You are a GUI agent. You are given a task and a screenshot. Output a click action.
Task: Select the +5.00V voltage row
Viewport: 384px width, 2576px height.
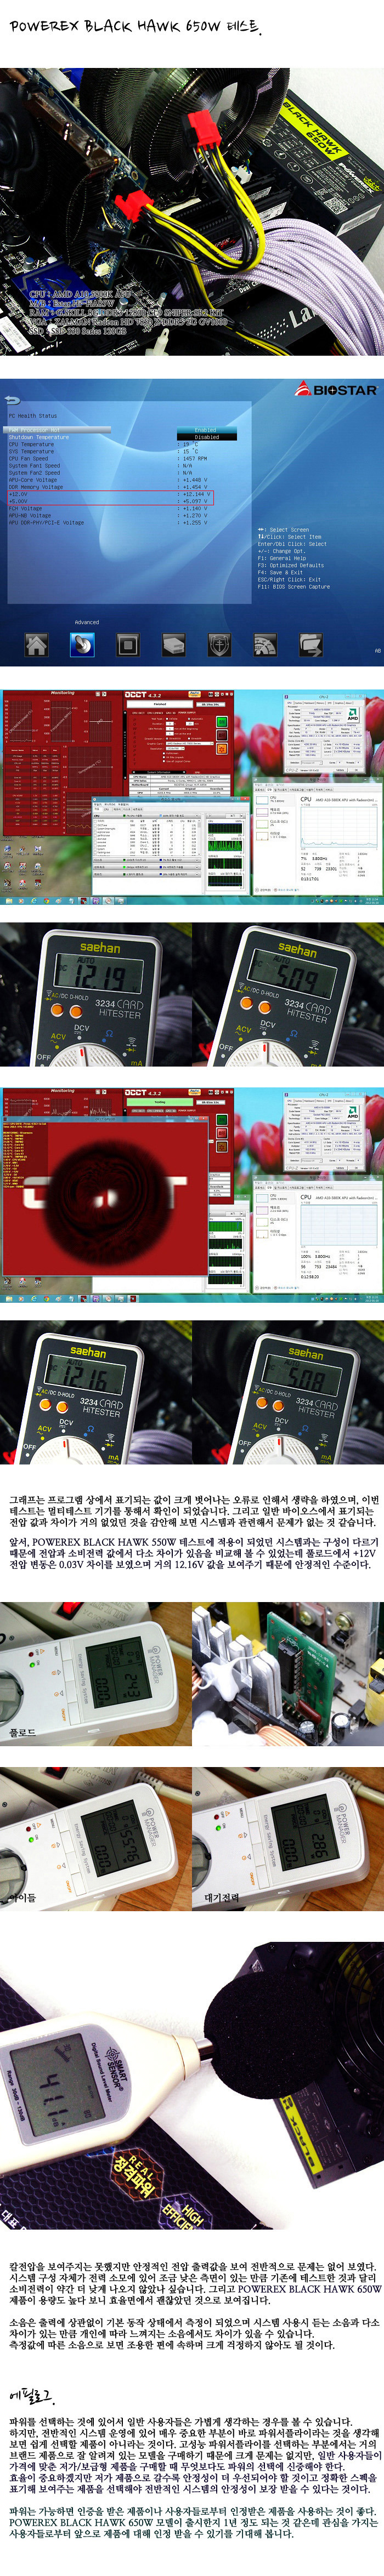click(x=122, y=501)
